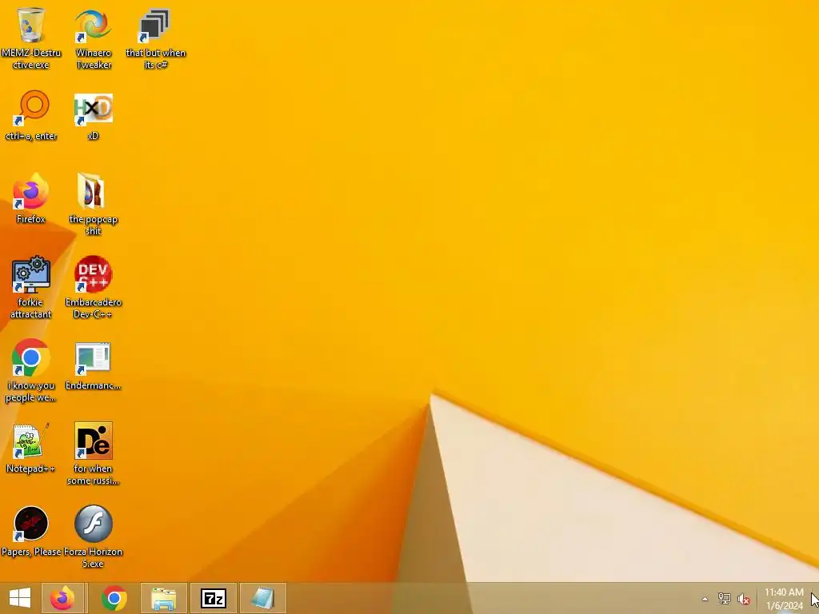The image size is (819, 614).
Task: Open the Windows Start button
Action: click(x=20, y=598)
